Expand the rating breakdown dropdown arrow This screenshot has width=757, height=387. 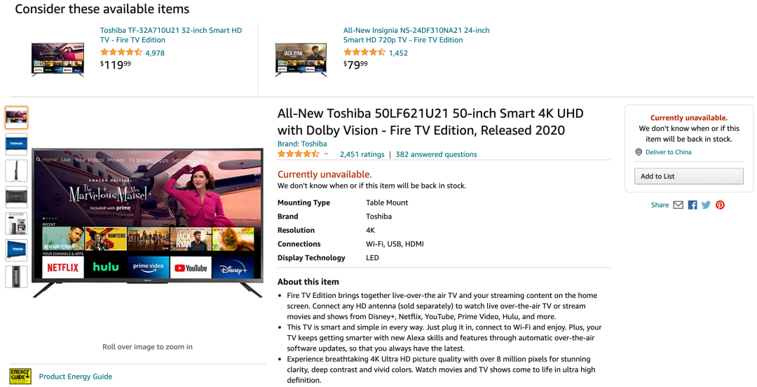pos(326,154)
